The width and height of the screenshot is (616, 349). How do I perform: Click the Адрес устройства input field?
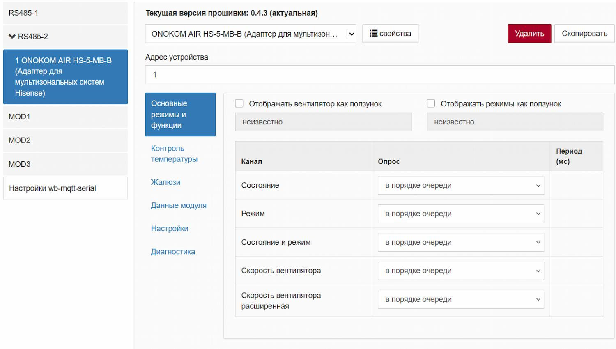click(379, 75)
